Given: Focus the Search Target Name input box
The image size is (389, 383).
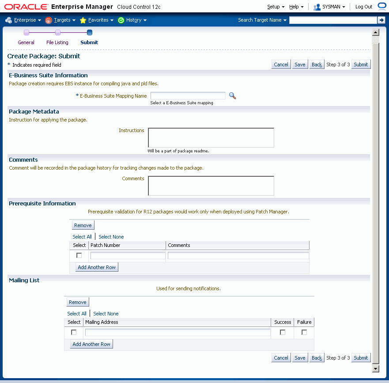Looking at the screenshot, I should click(333, 20).
